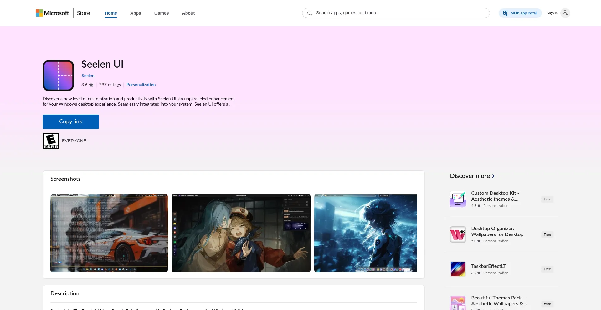
Task: Open TaskbarEffectLT app icon
Action: (x=458, y=269)
